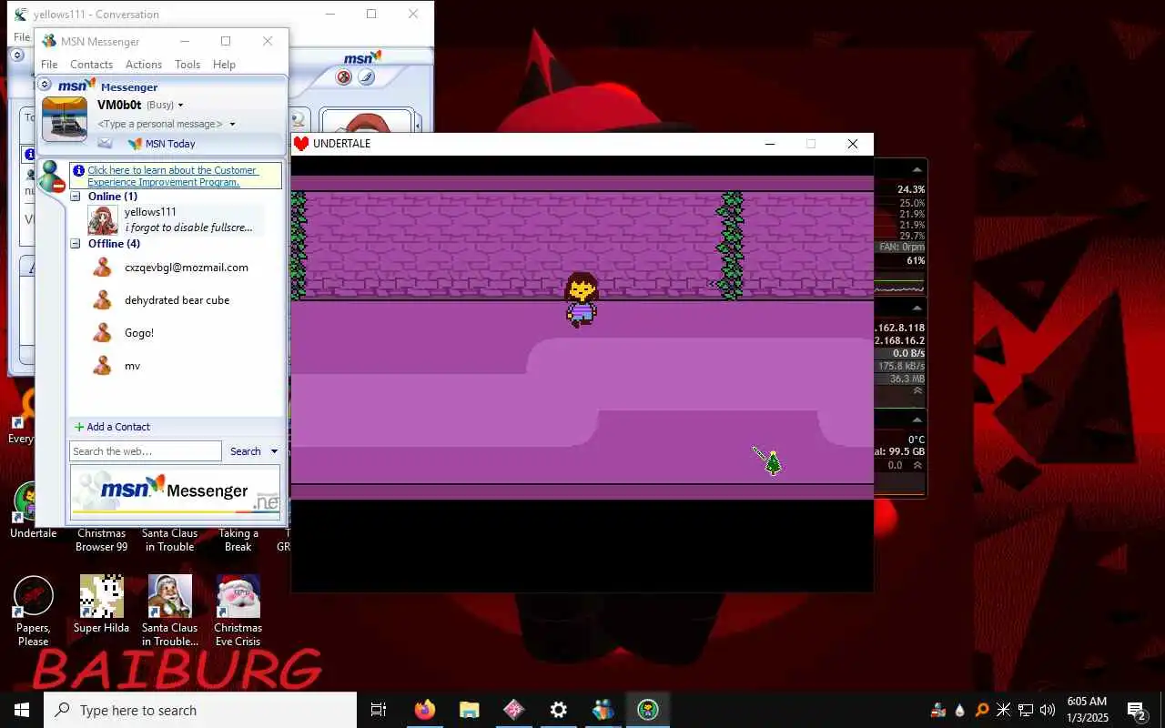Click the pink diamond app on taskbar
This screenshot has width=1165, height=728.
click(513, 710)
